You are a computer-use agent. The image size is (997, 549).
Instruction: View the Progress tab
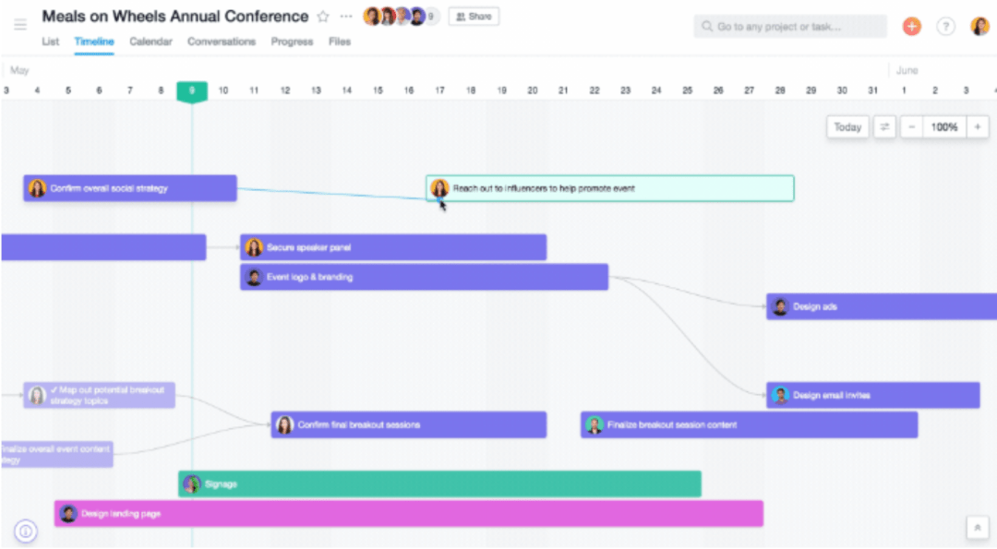click(x=292, y=42)
